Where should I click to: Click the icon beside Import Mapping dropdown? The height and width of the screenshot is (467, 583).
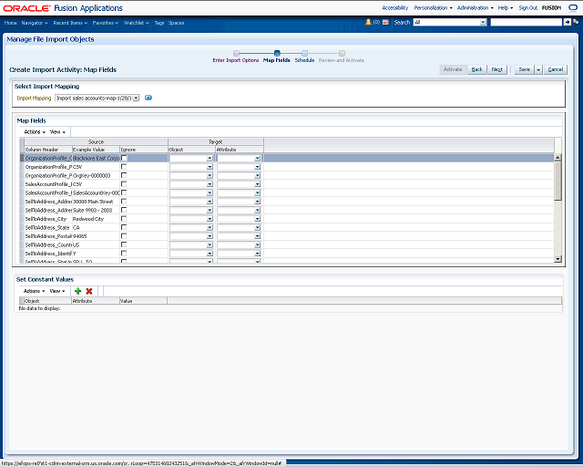(148, 98)
